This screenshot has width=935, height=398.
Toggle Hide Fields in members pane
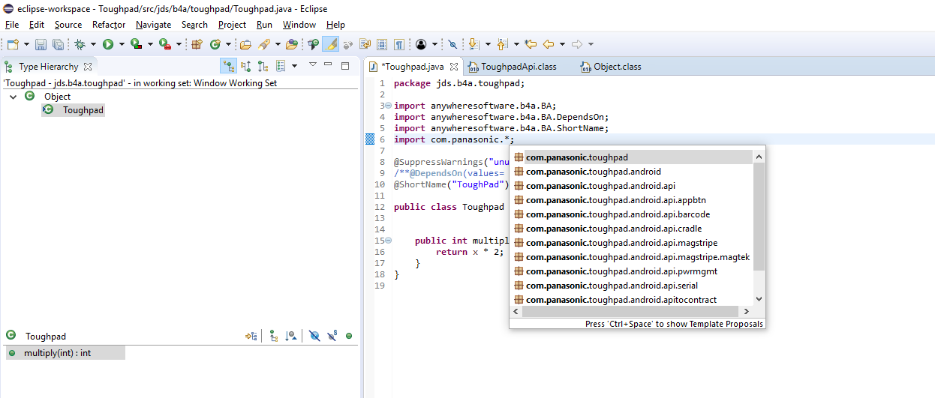(x=314, y=337)
